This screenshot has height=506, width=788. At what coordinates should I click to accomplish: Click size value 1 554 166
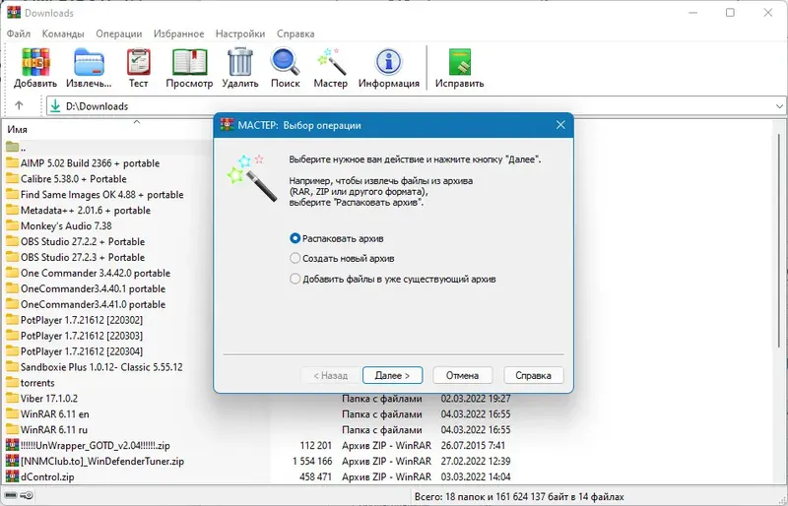pos(312,461)
